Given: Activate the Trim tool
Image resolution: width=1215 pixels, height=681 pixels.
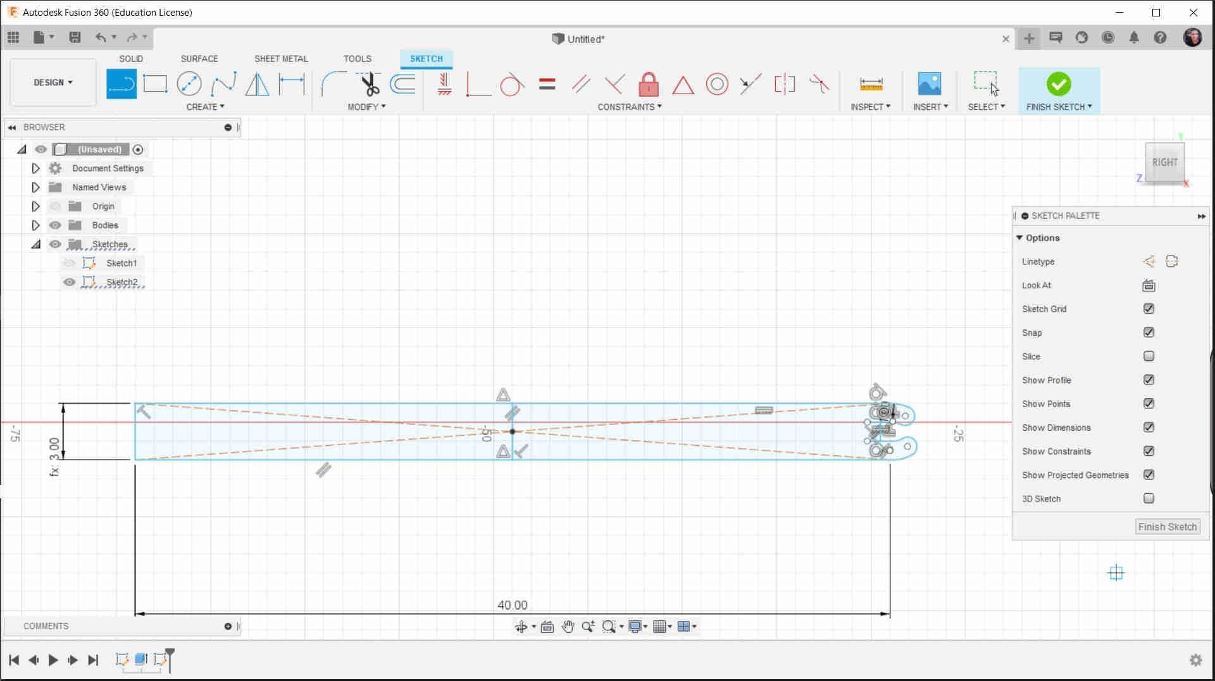Looking at the screenshot, I should [369, 83].
